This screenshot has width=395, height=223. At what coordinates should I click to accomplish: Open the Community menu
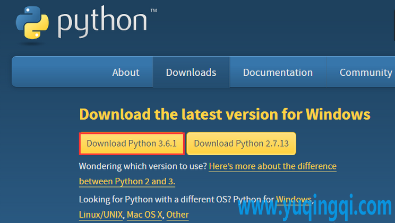click(365, 73)
